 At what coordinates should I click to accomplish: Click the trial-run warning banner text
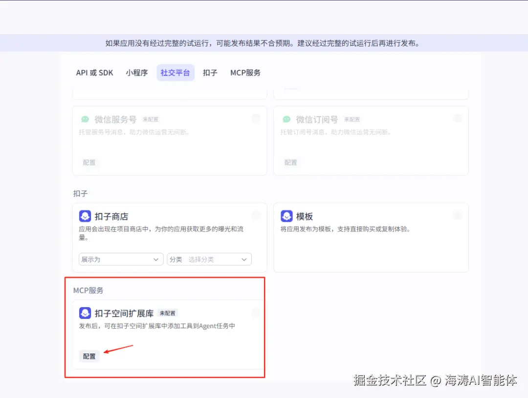coord(263,43)
